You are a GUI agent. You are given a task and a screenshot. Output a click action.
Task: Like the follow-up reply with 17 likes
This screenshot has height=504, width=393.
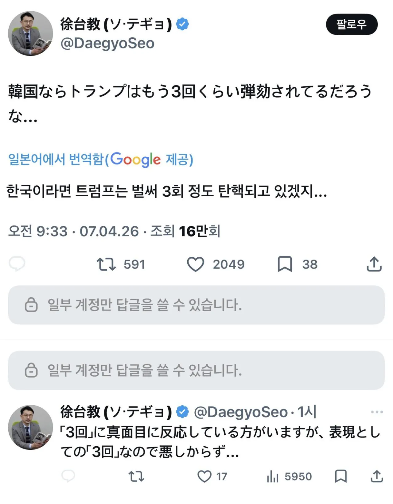point(204,476)
